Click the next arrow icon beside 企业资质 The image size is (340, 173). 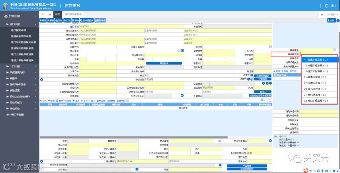[x=267, y=83]
